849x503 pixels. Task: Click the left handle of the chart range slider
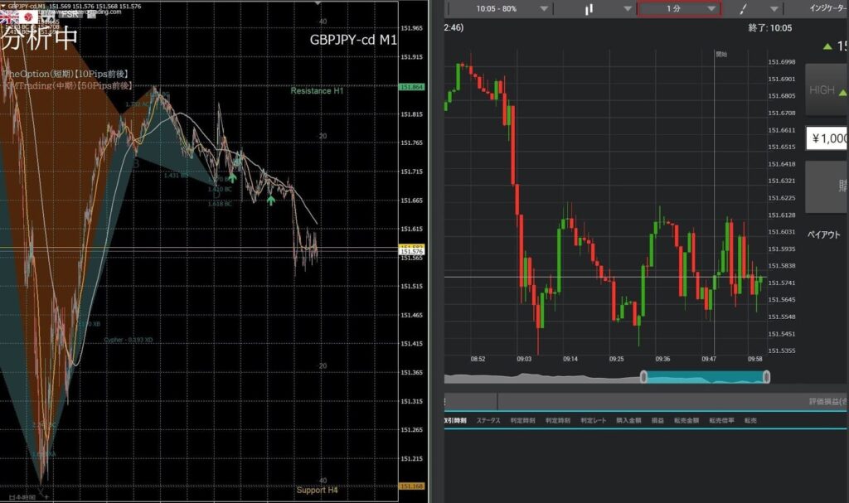[x=643, y=377]
